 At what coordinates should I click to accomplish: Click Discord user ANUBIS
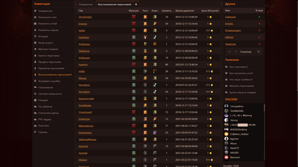(x=234, y=153)
